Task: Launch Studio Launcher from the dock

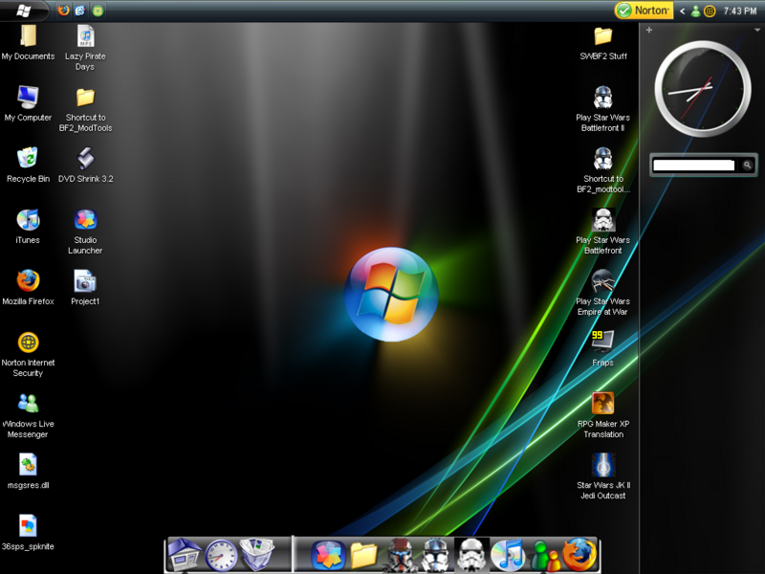Action: [x=328, y=556]
